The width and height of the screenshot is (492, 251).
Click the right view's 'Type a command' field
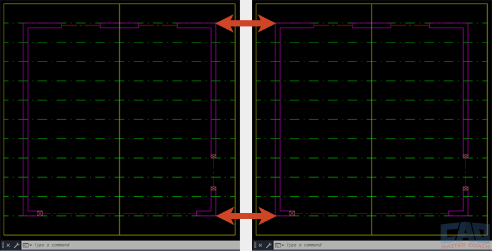click(x=383, y=245)
